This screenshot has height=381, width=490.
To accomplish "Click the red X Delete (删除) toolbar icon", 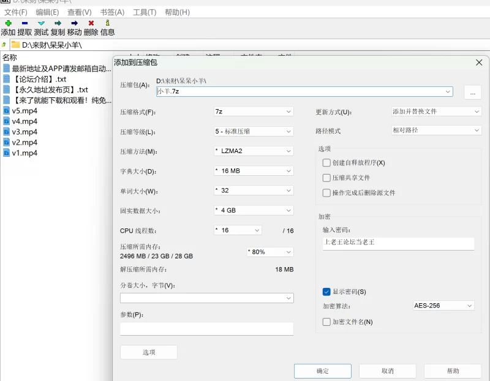I will click(91, 23).
